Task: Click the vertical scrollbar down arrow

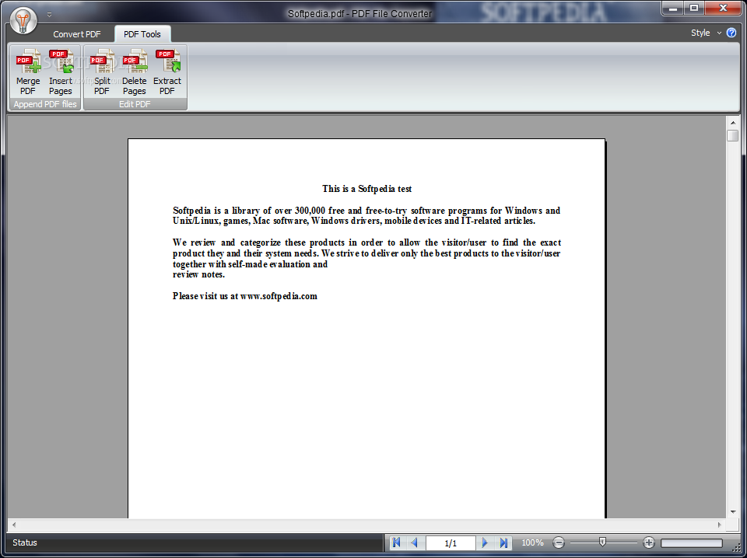Action: click(x=733, y=512)
